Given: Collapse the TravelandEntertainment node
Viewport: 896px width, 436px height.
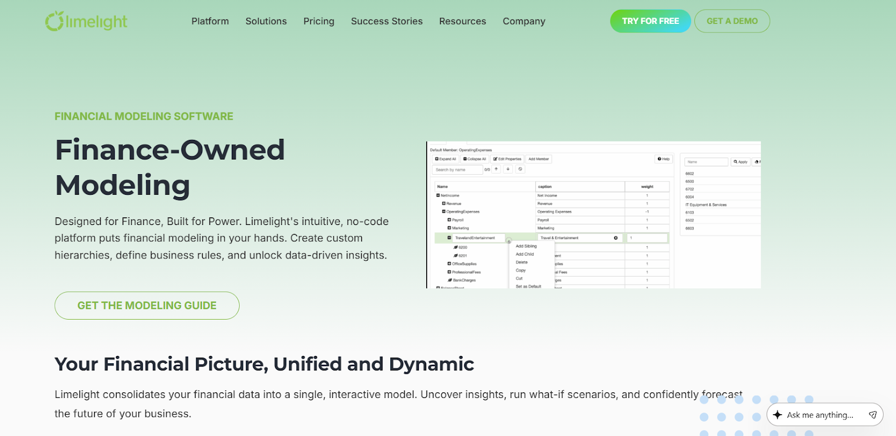Looking at the screenshot, I should pyautogui.click(x=449, y=238).
